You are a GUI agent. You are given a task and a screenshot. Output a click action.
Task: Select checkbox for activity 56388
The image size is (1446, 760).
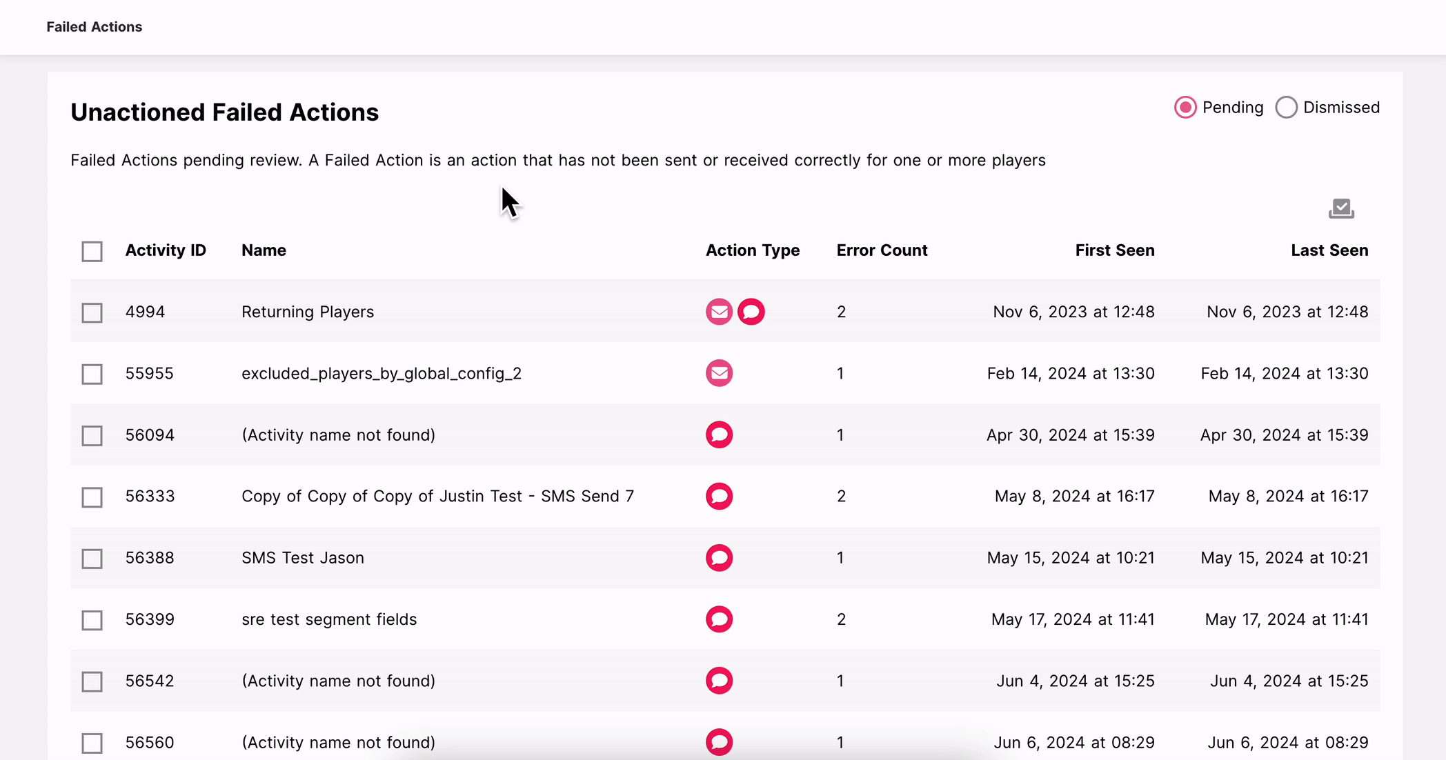point(92,559)
